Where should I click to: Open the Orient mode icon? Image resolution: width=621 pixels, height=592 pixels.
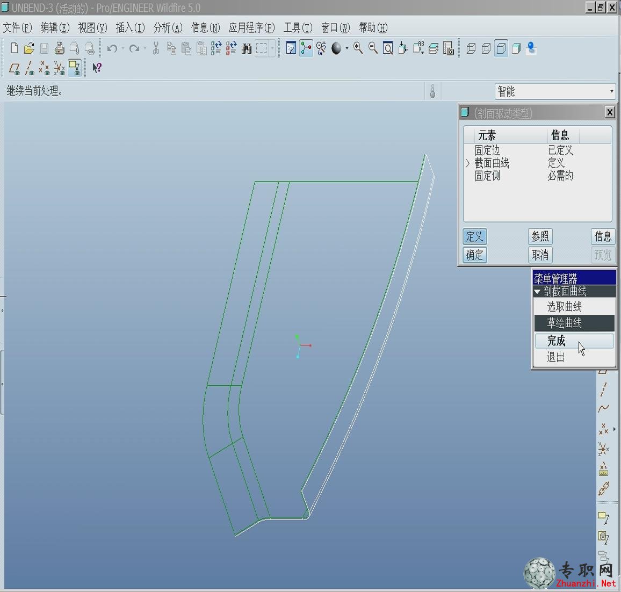coord(321,48)
